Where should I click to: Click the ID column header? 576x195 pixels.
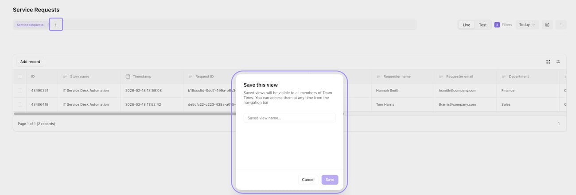click(x=42, y=76)
